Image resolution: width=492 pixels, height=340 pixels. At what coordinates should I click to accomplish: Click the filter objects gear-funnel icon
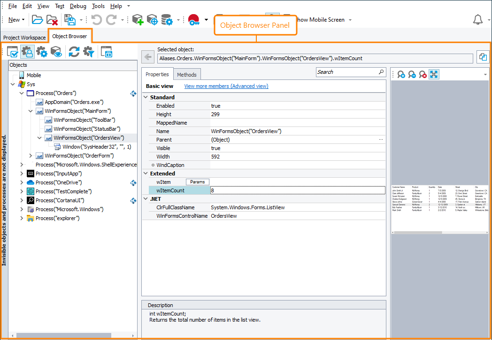coord(87,52)
